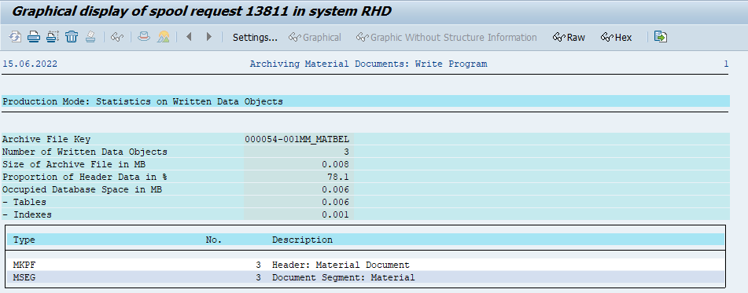Click the mountain and sun picture icon
Screen dimensions: 748x293
point(163,37)
